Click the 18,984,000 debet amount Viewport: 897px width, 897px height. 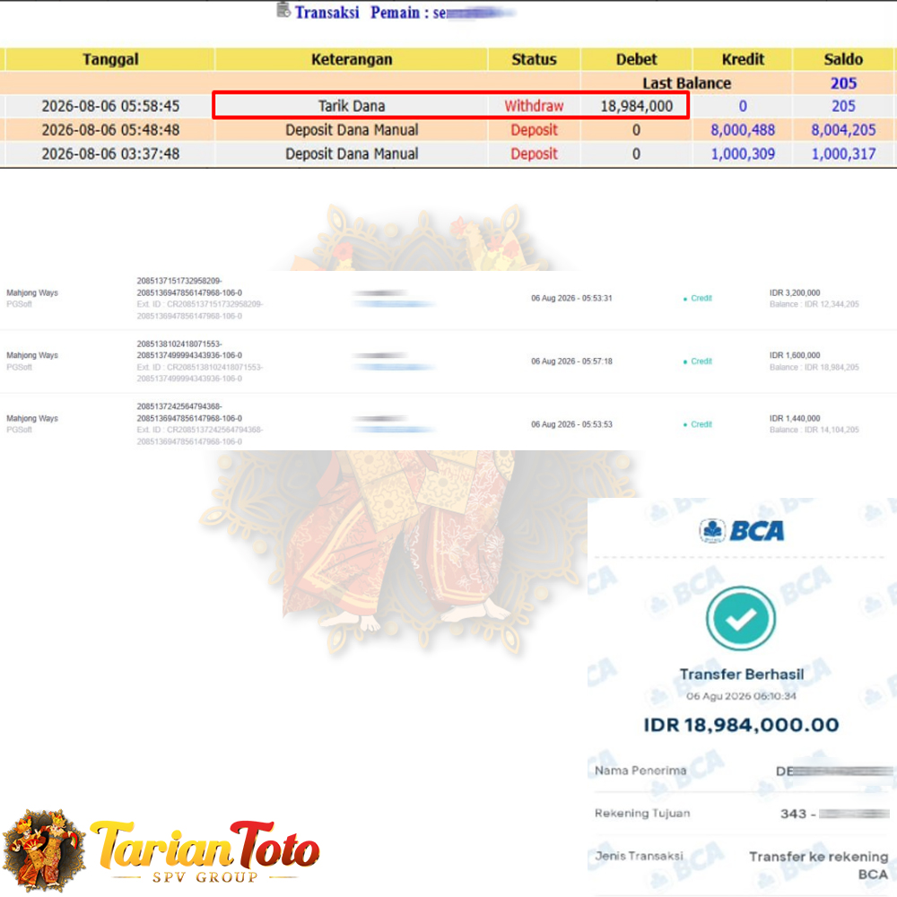pos(636,106)
